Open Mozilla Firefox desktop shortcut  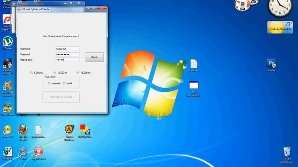click(x=23, y=133)
